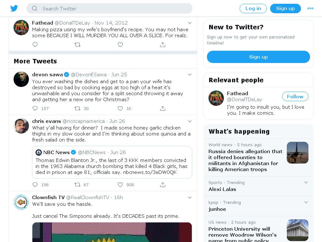Reply to the chris evans tweet
322x242 pixels.
point(35,185)
